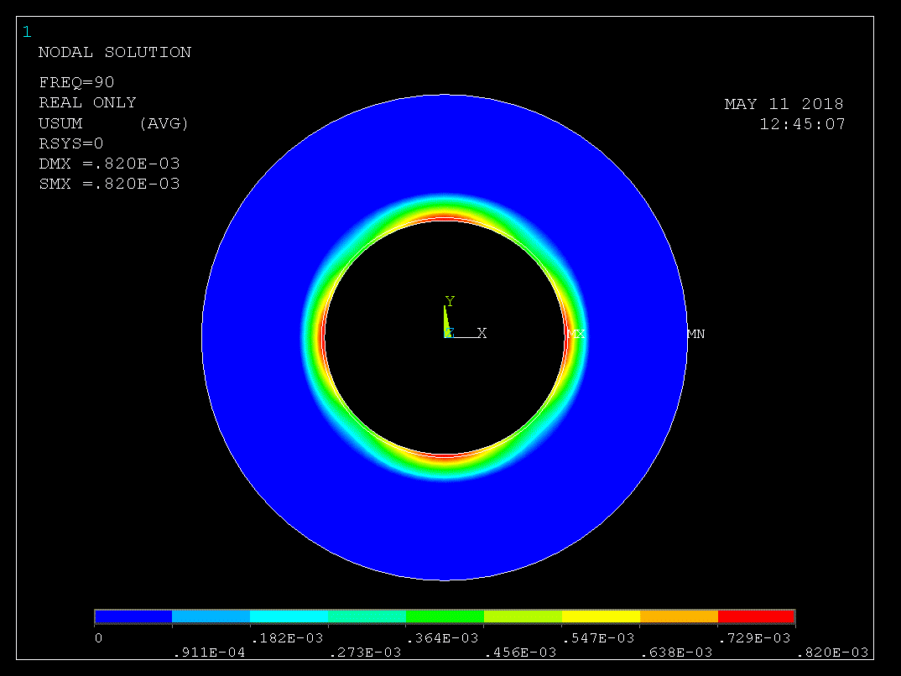The image size is (901, 676).
Task: Click the legend value .638E-03
Action: (x=676, y=653)
